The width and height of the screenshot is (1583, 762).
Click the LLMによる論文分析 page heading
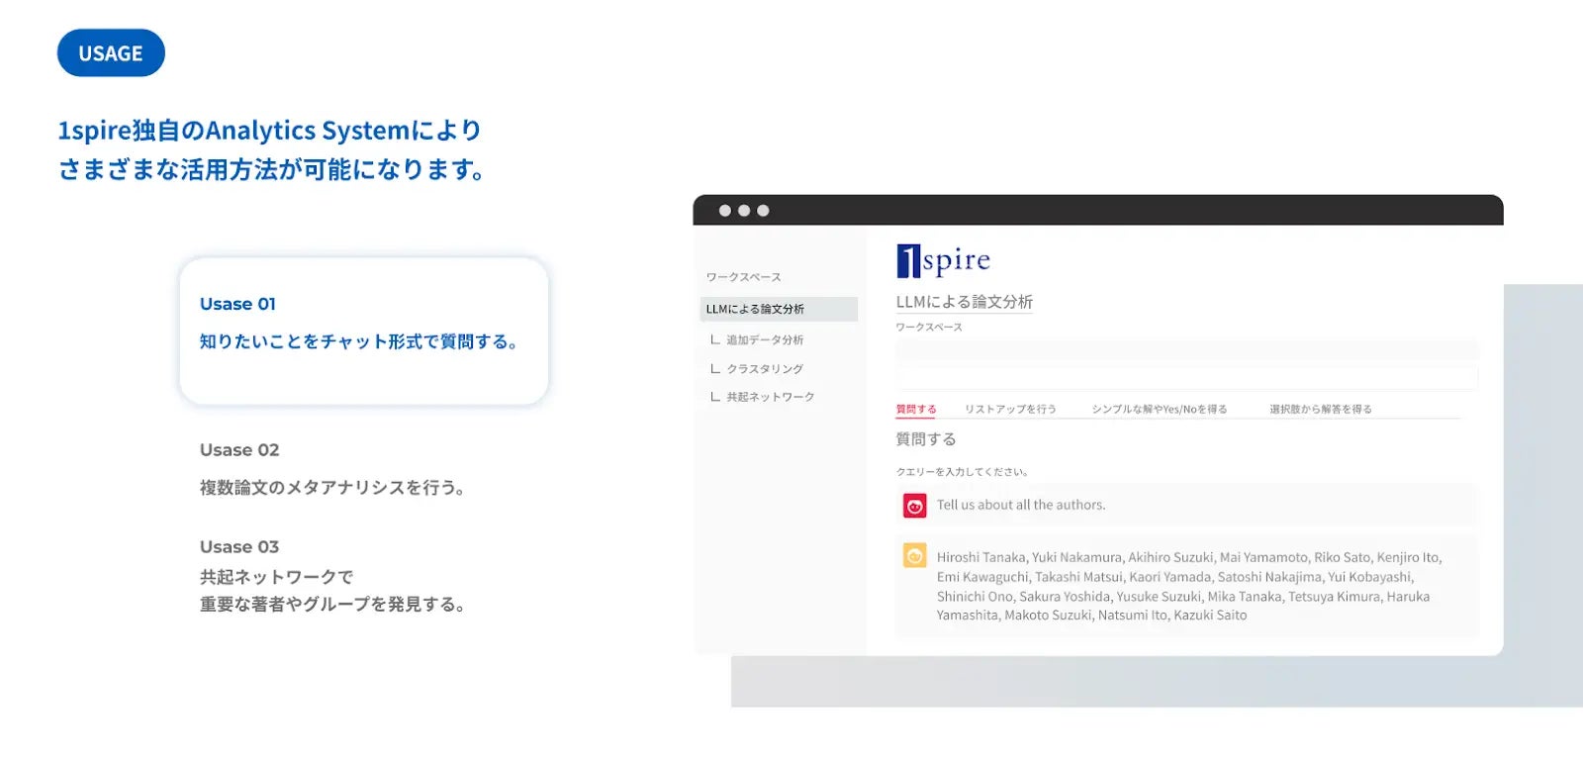tap(965, 302)
